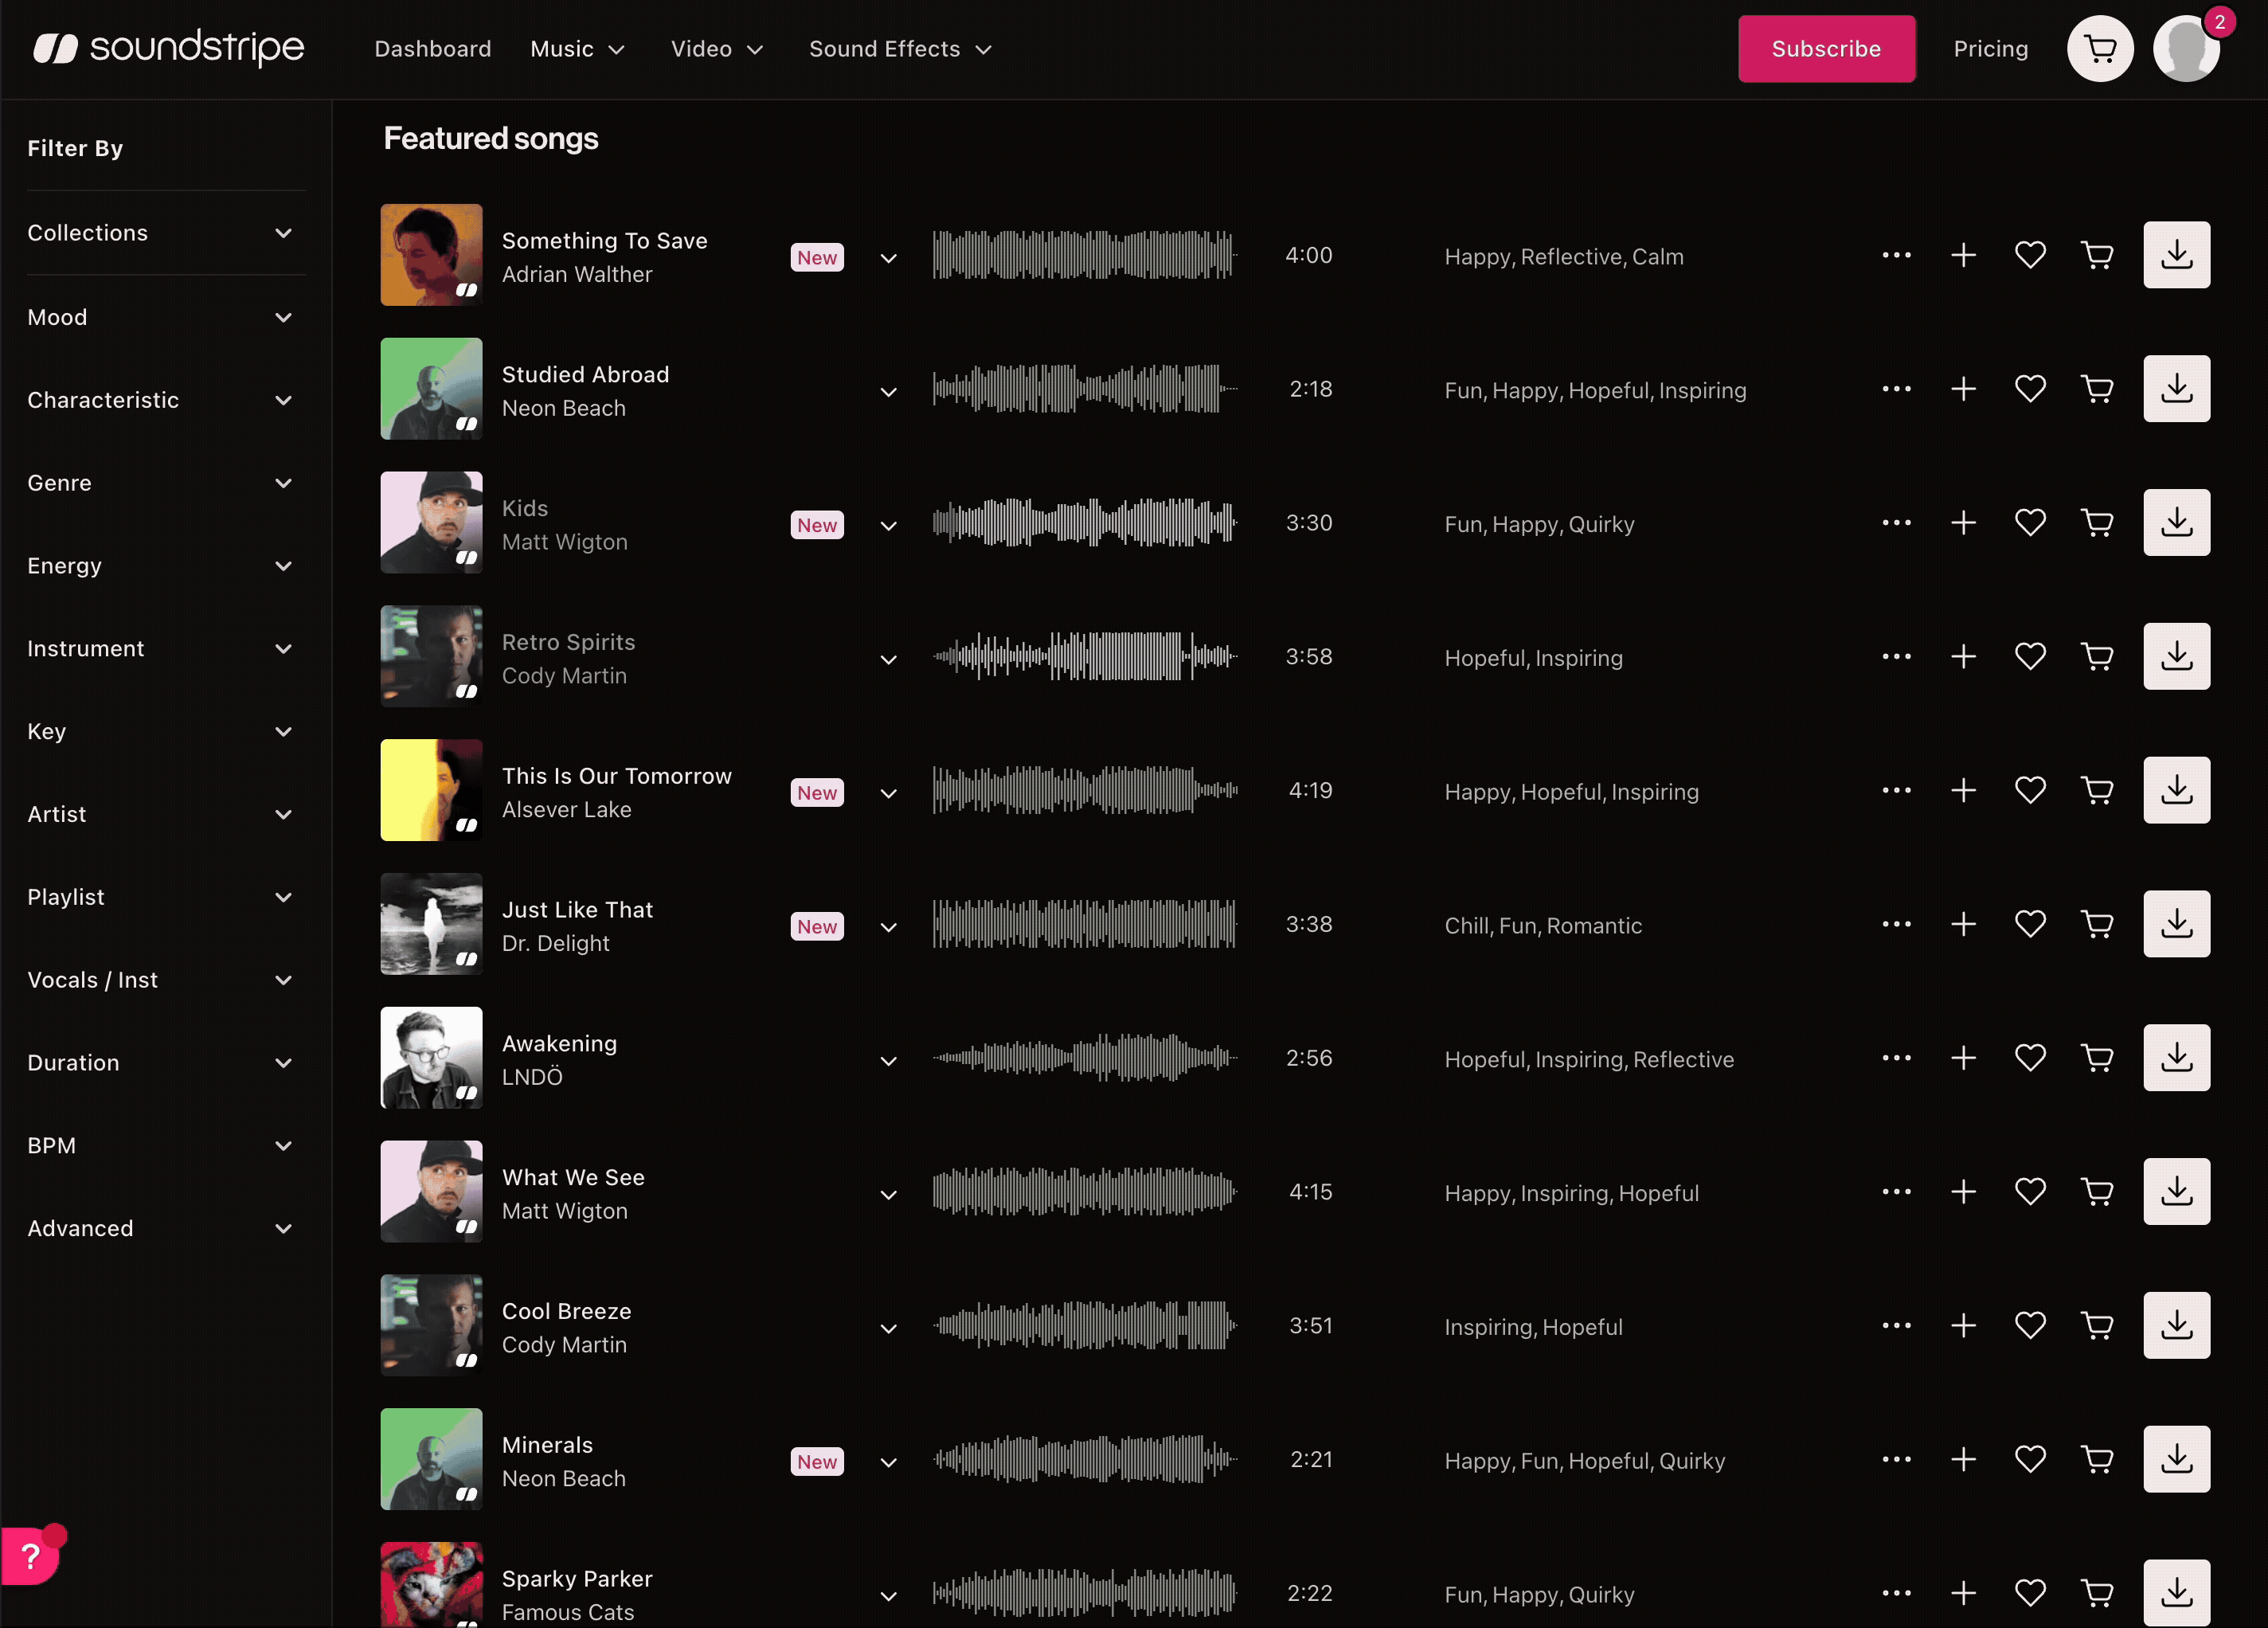Open more options for Retro Spirits
The image size is (2268, 1628).
pyautogui.click(x=1896, y=656)
